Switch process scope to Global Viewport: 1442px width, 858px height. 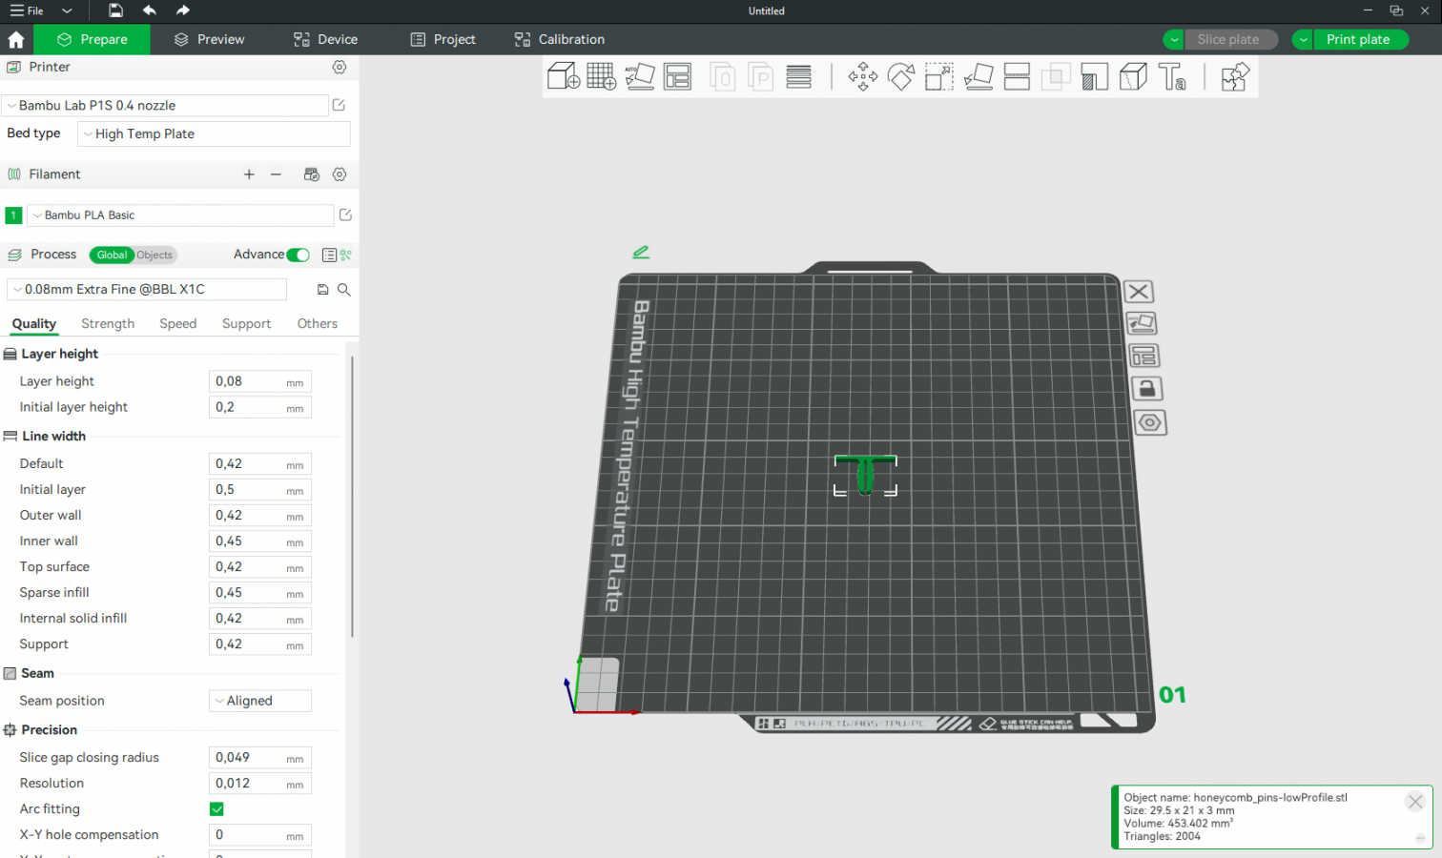(112, 255)
